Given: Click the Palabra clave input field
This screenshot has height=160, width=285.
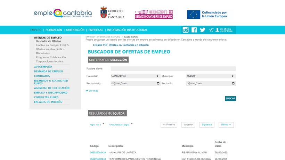Looking at the screenshot, I should [x=173, y=69].
